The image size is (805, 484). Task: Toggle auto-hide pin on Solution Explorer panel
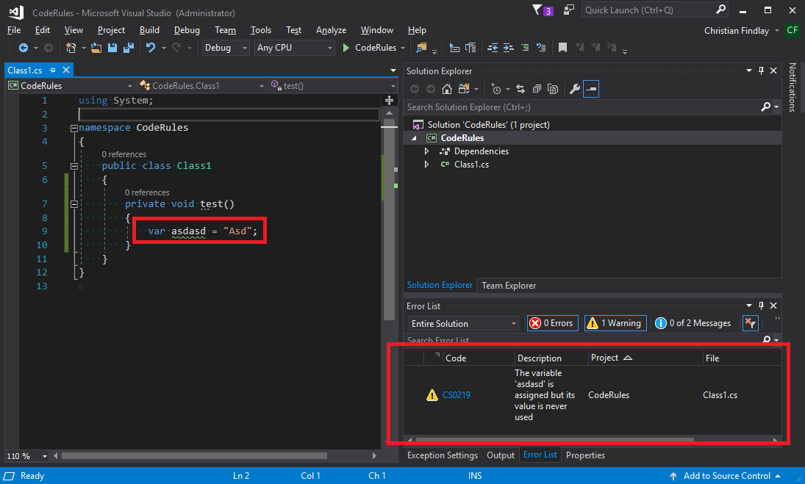tap(761, 71)
